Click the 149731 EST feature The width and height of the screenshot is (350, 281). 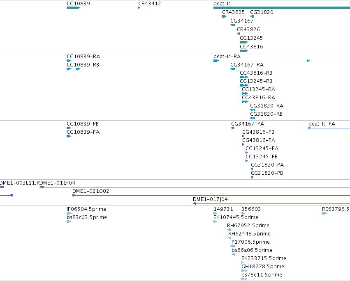coord(215,214)
